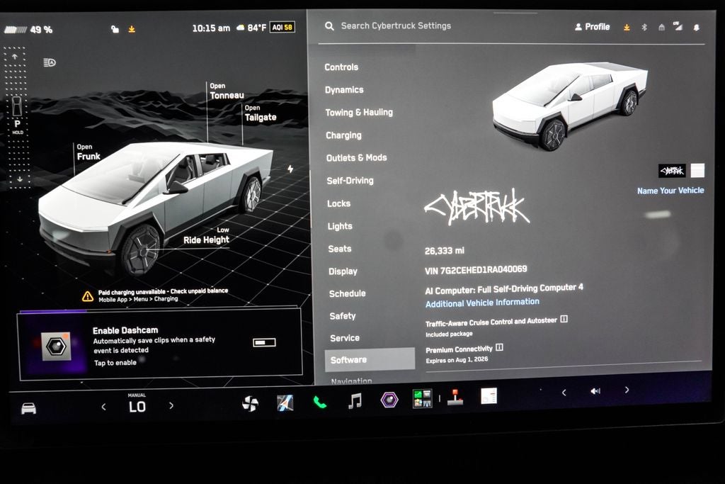
Task: Open the Dynamics settings menu
Action: [x=344, y=90]
